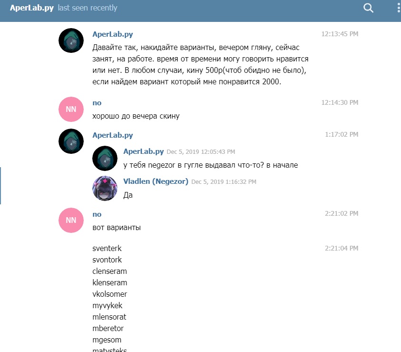Open the three-dot more options menu
The height and width of the screenshot is (352, 401).
click(x=399, y=8)
